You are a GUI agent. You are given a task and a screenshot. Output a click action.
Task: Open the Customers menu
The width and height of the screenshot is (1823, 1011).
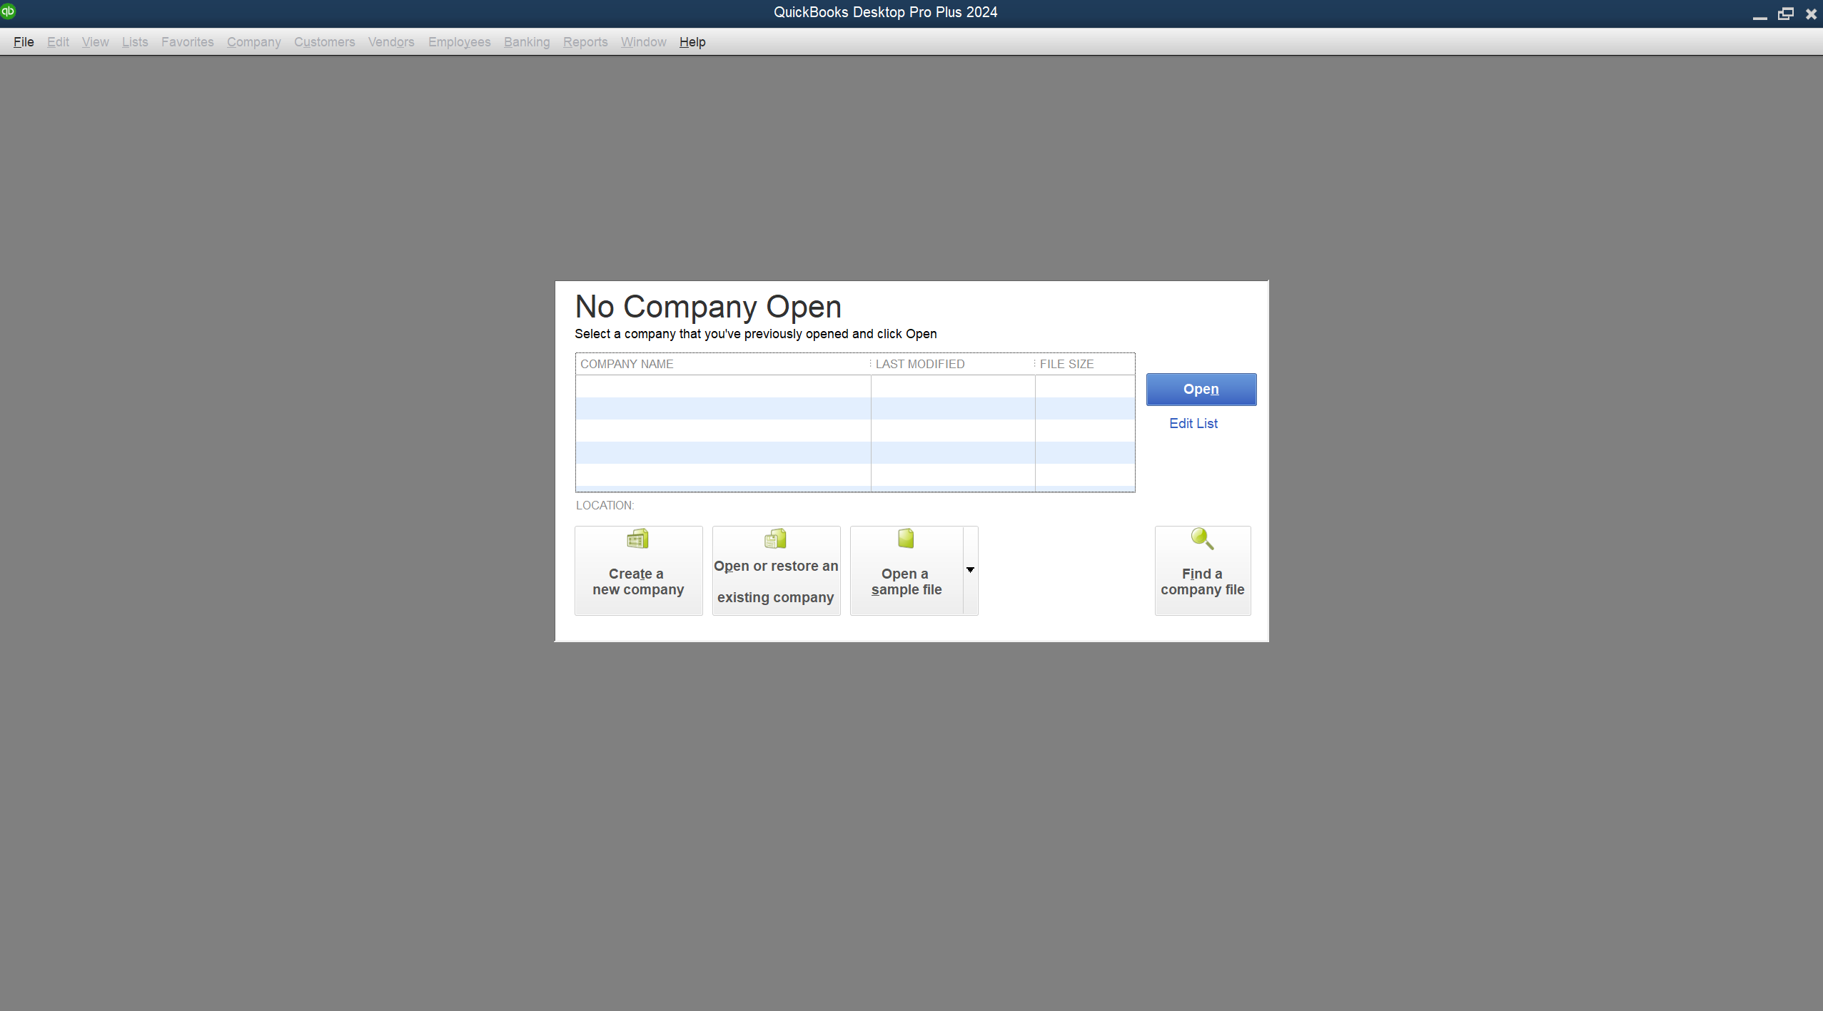pyautogui.click(x=325, y=42)
